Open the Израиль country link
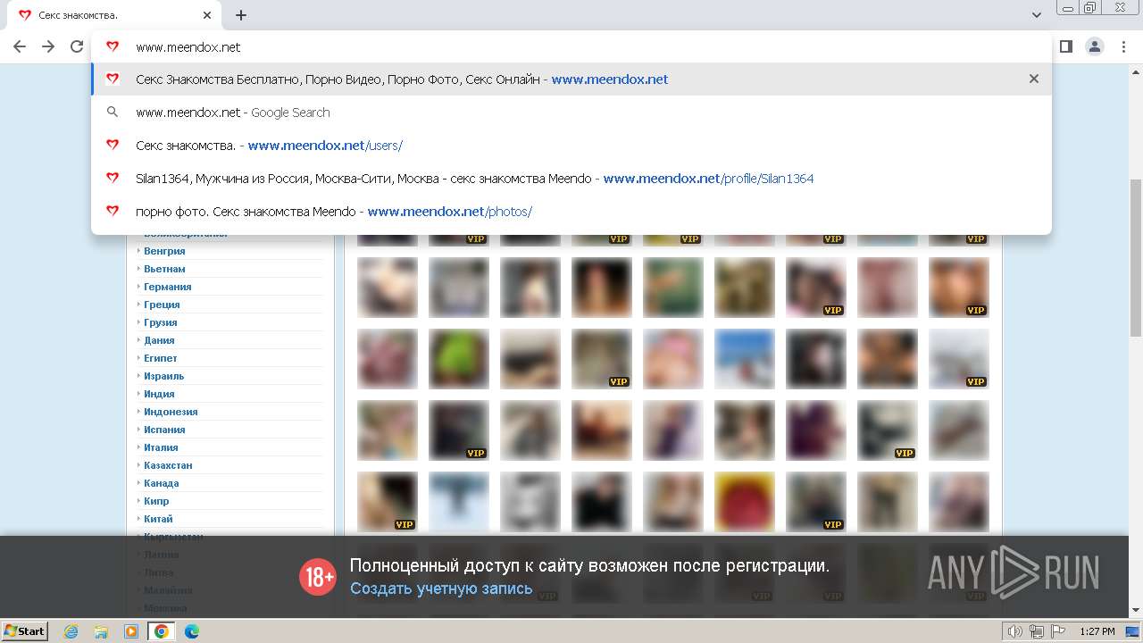 pyautogui.click(x=164, y=376)
